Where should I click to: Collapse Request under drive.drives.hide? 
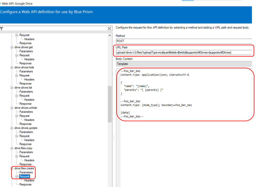(17, 76)
